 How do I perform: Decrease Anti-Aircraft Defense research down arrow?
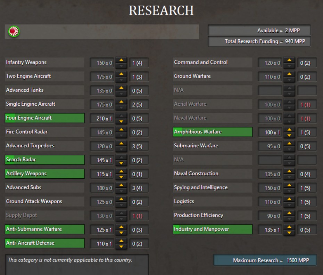tap(121, 246)
